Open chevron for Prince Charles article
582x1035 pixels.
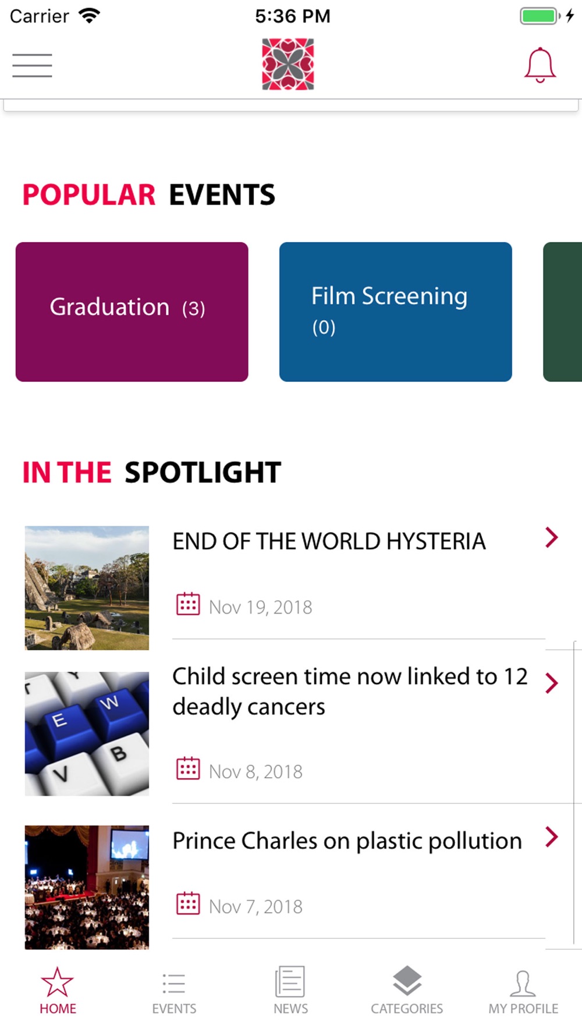[x=551, y=836]
